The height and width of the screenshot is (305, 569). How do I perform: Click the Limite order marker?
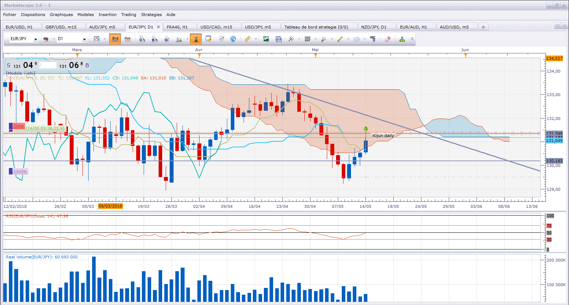tap(18, 171)
